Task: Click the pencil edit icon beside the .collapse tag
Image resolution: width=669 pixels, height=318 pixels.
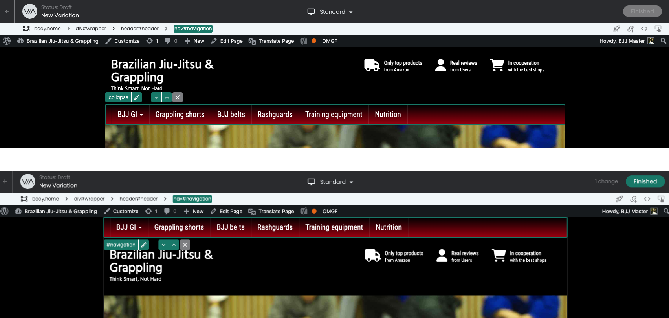Action: tap(137, 97)
